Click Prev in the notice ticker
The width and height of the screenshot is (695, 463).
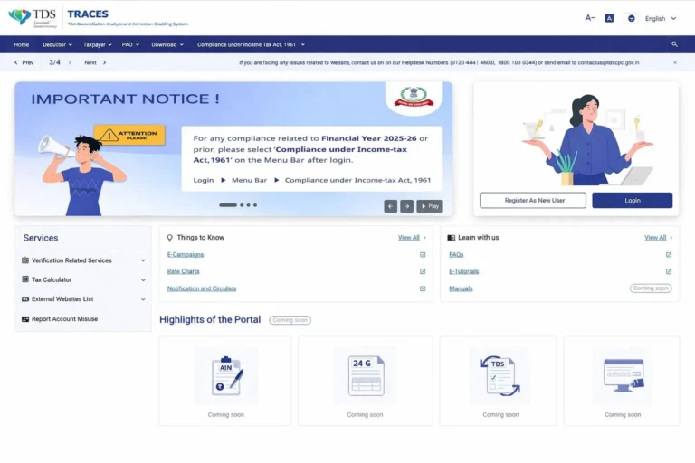pyautogui.click(x=24, y=62)
